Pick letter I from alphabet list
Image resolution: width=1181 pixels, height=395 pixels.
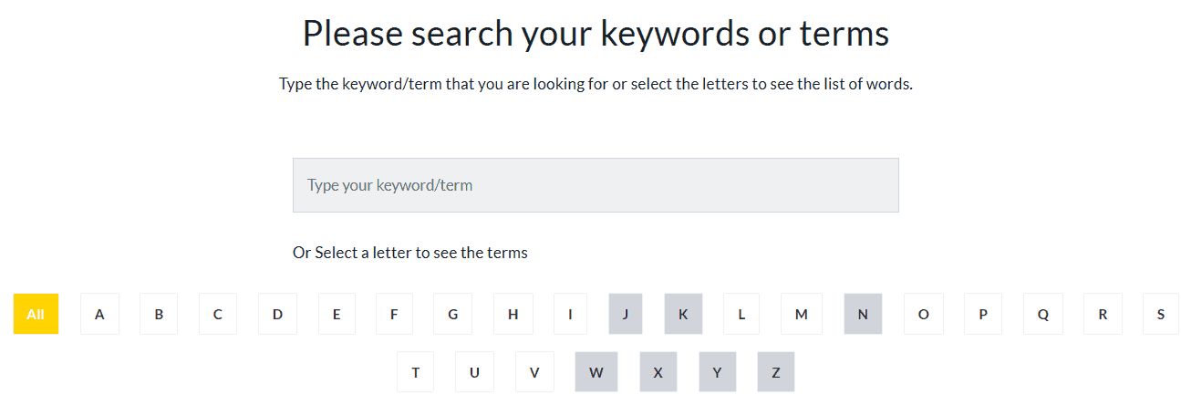point(570,314)
